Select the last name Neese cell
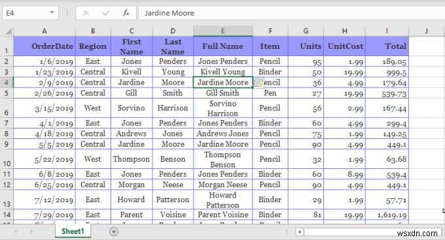Image resolution: width=445 pixels, height=240 pixels. coord(173,185)
